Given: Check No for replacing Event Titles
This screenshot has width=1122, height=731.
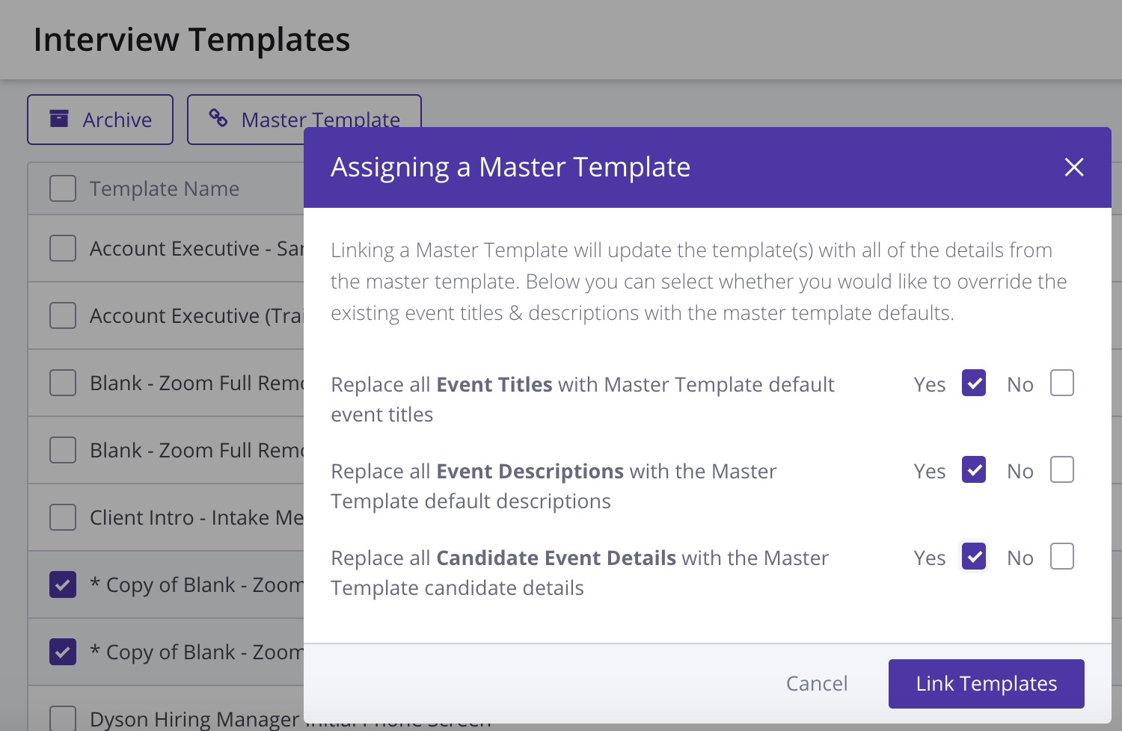Looking at the screenshot, I should coord(1061,383).
